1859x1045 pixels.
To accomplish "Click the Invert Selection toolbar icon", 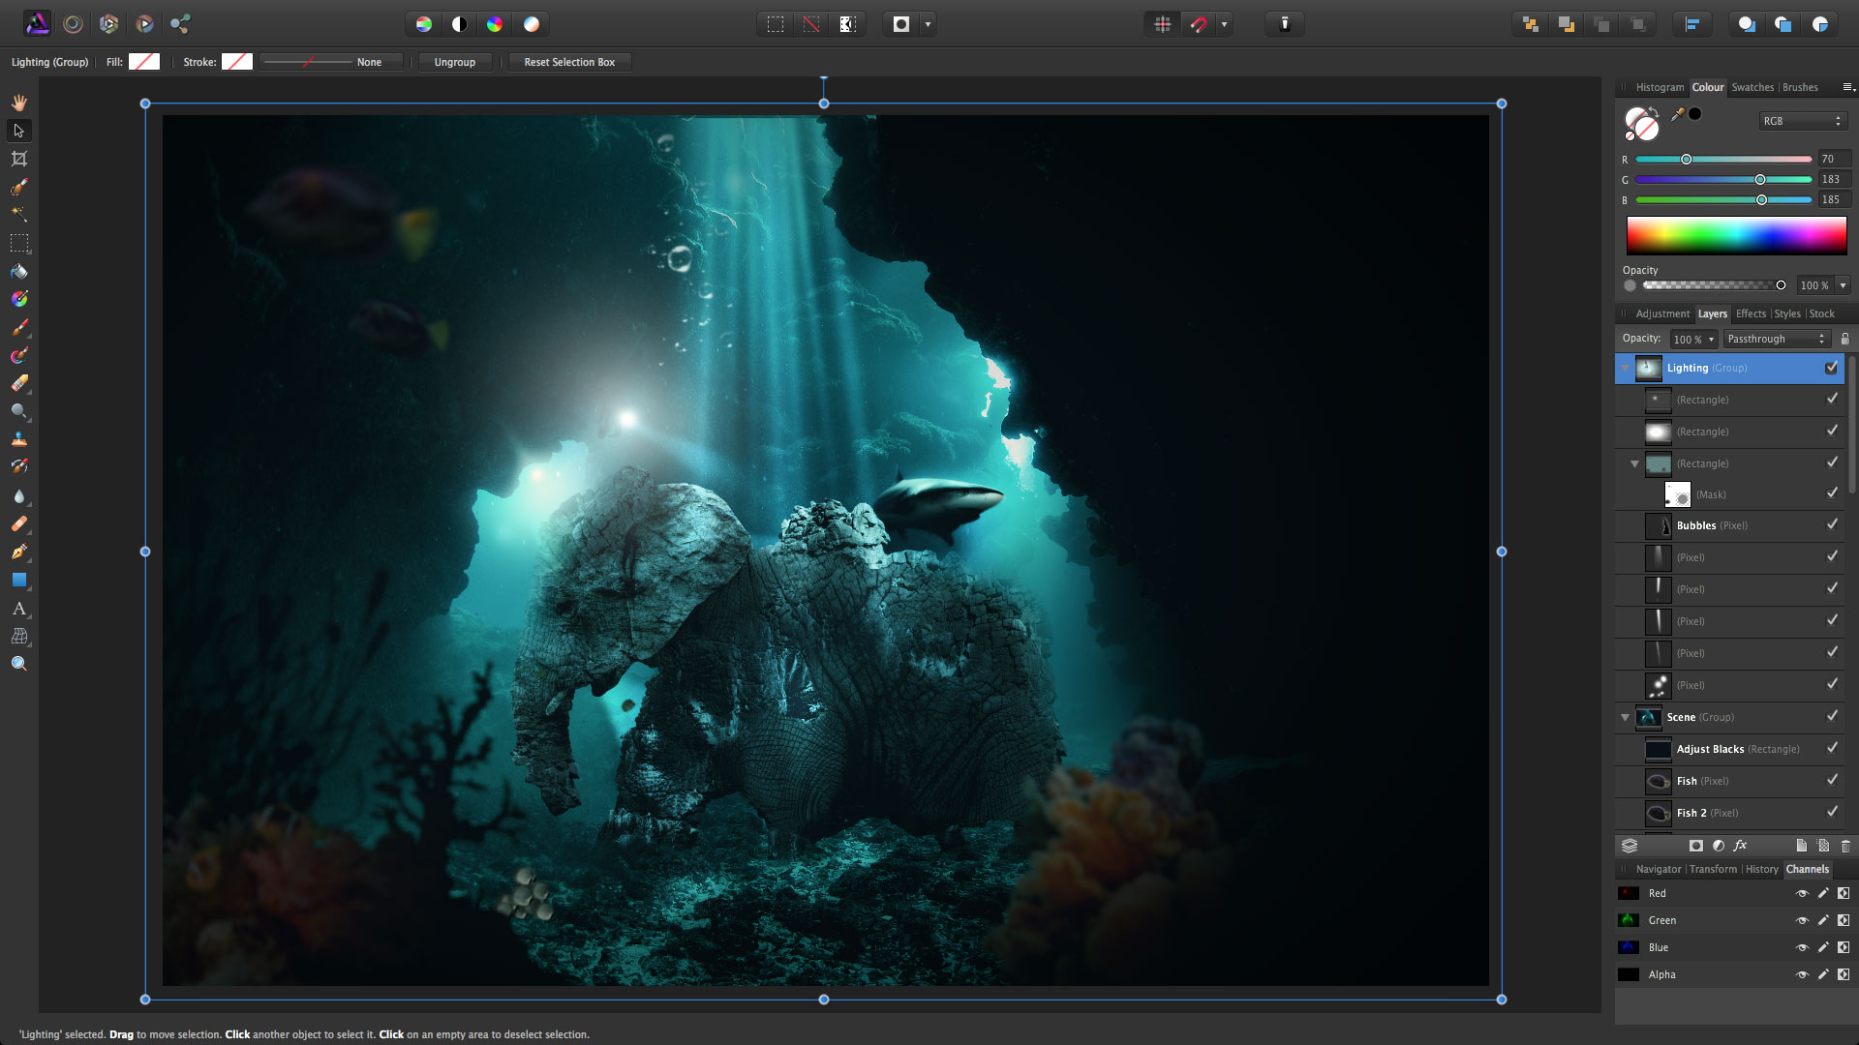I will [847, 24].
